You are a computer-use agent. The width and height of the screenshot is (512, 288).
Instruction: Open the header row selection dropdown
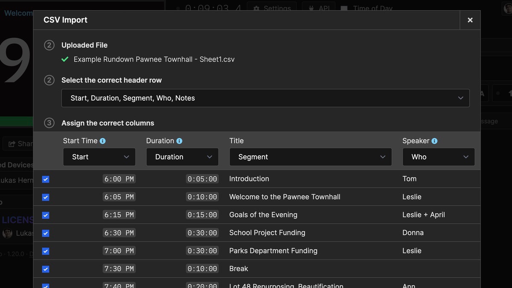pos(265,98)
